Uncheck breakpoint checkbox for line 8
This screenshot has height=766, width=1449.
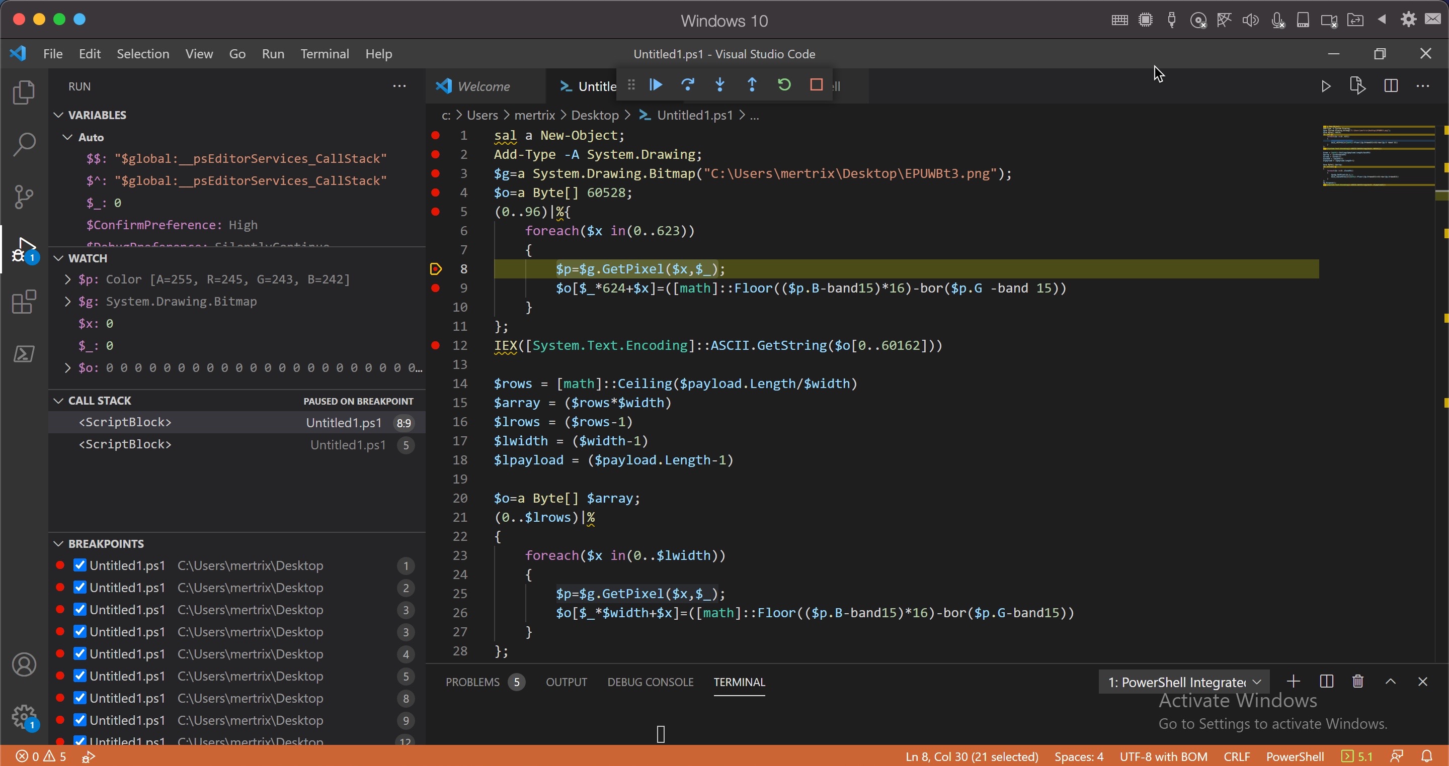[80, 698]
